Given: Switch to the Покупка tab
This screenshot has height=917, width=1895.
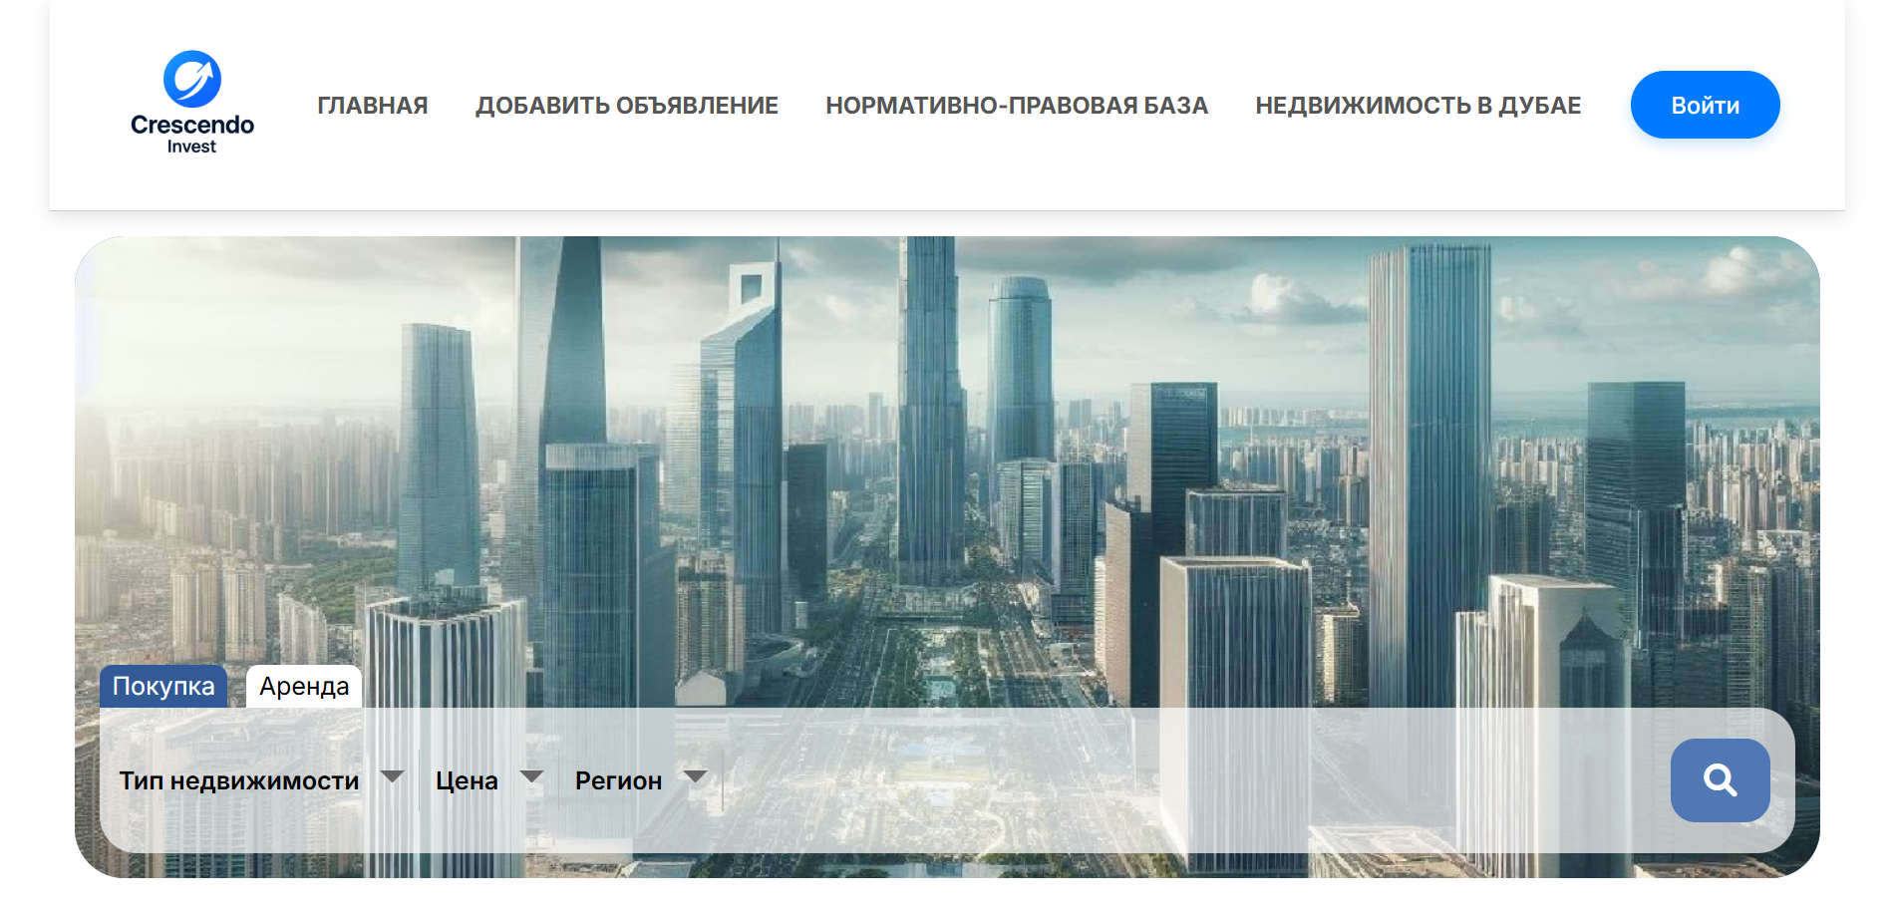Looking at the screenshot, I should pyautogui.click(x=163, y=687).
